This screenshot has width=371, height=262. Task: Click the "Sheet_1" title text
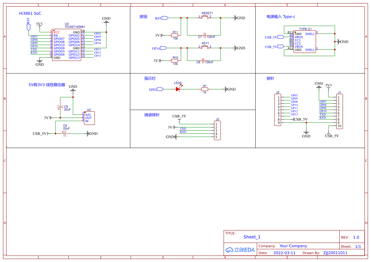point(252,237)
